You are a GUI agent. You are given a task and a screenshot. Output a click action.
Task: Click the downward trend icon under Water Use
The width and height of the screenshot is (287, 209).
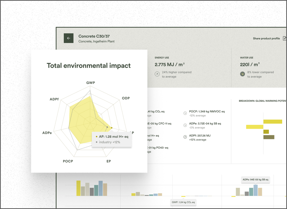(242, 74)
